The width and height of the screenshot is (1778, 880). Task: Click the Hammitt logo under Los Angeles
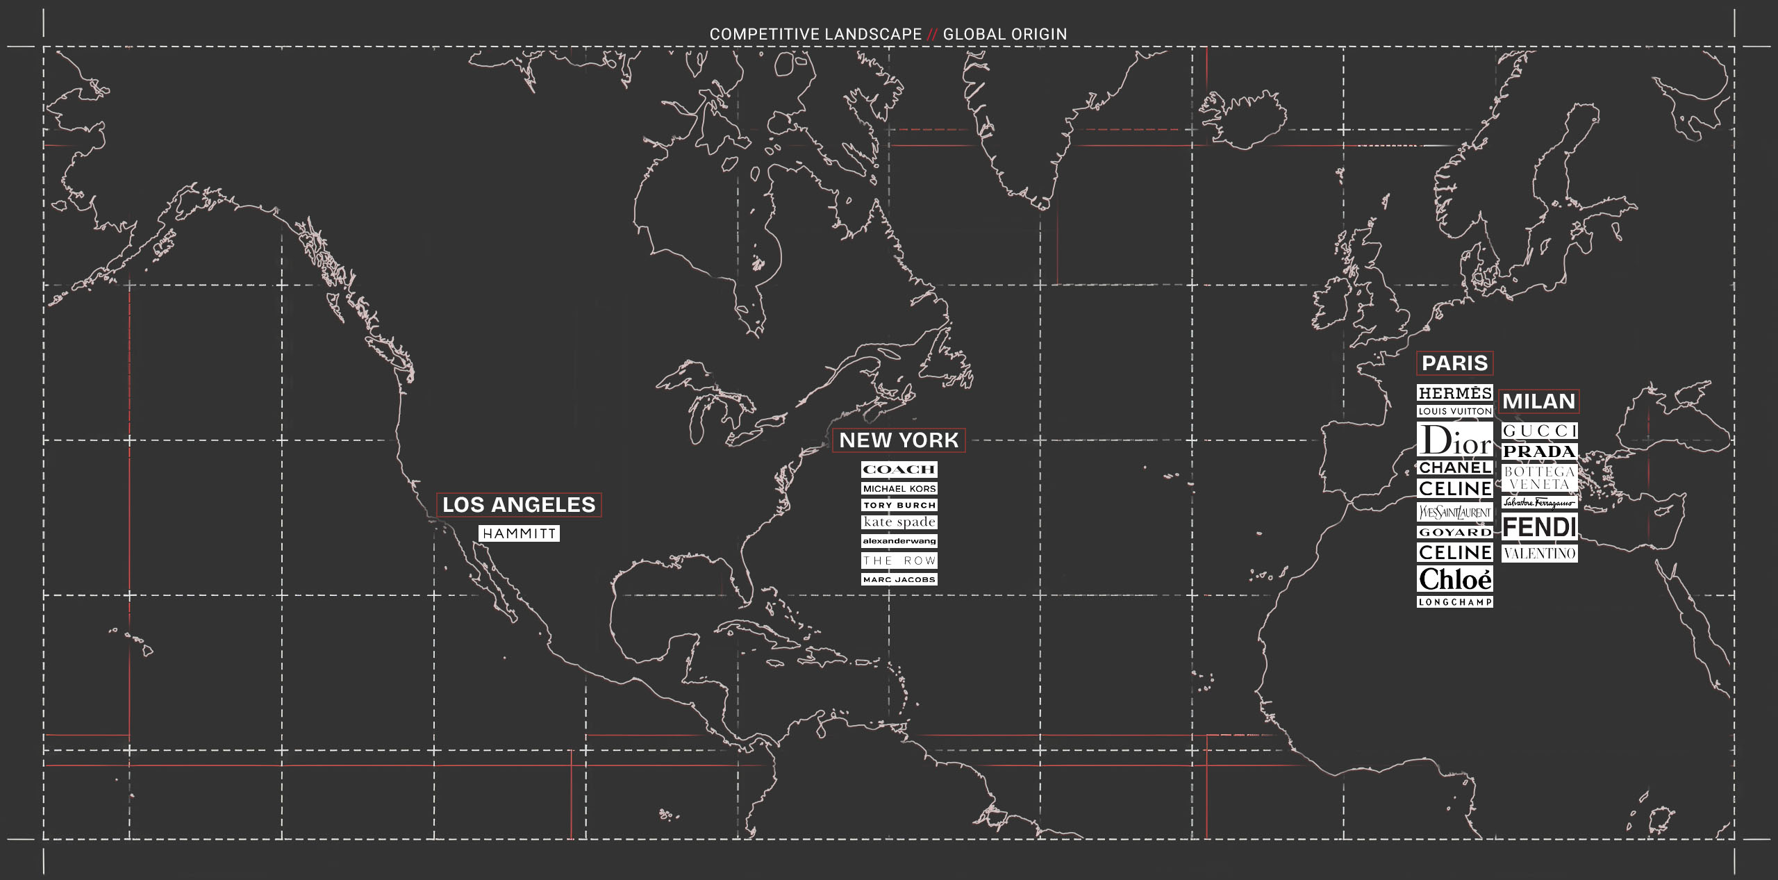(519, 533)
